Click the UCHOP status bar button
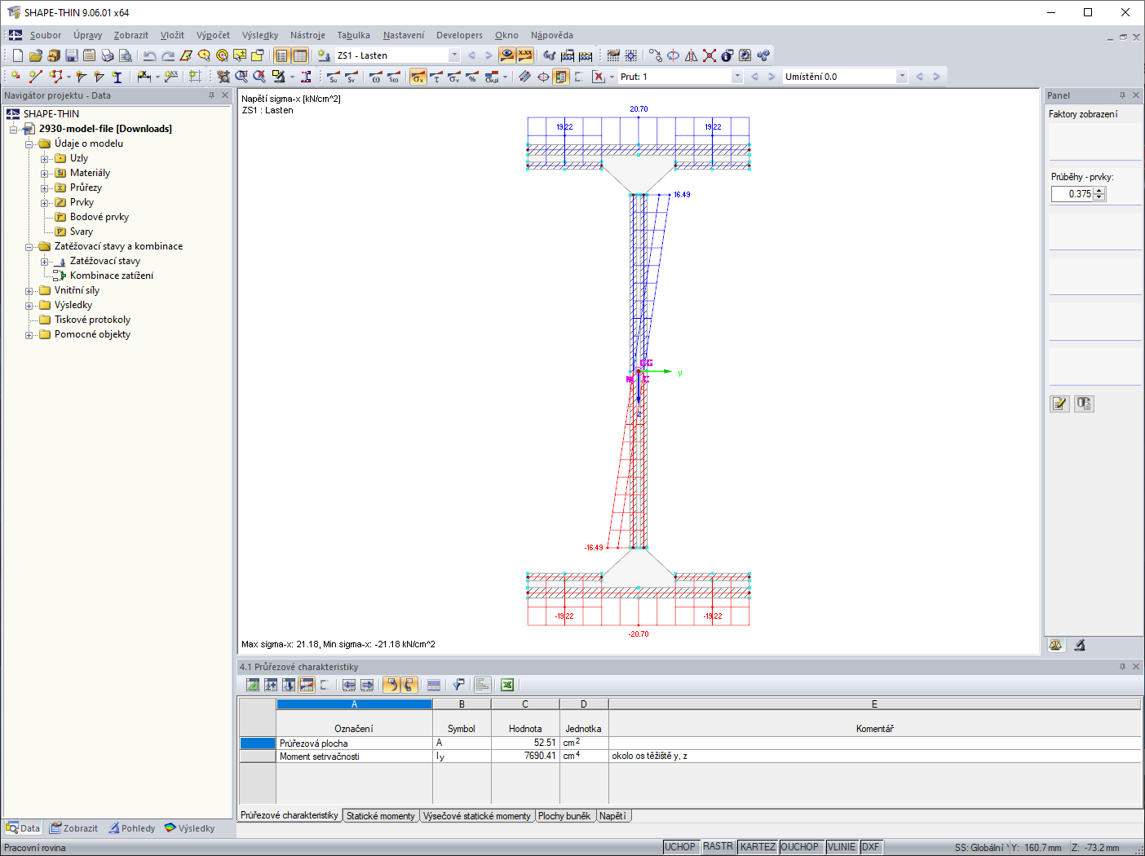 [680, 847]
